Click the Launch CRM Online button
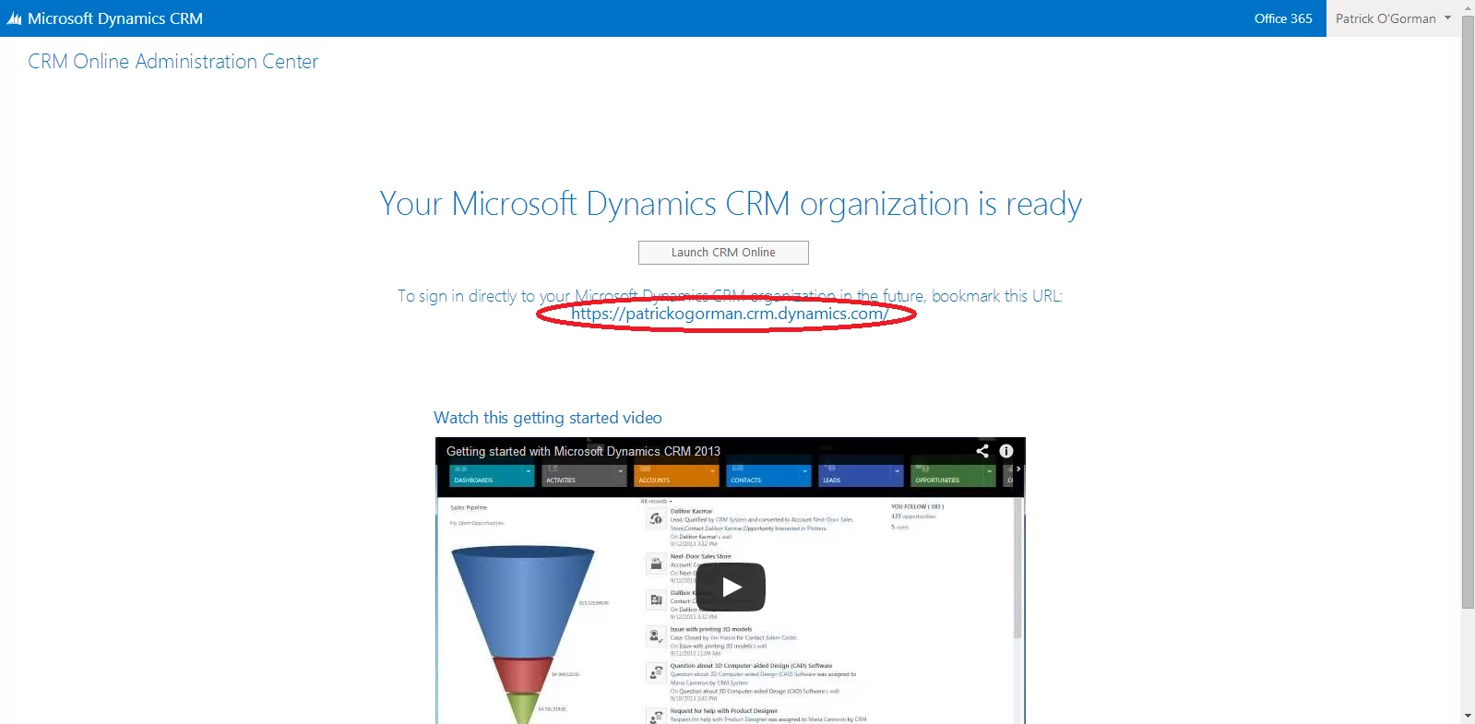Viewport: 1475px width, 724px height. [723, 253]
